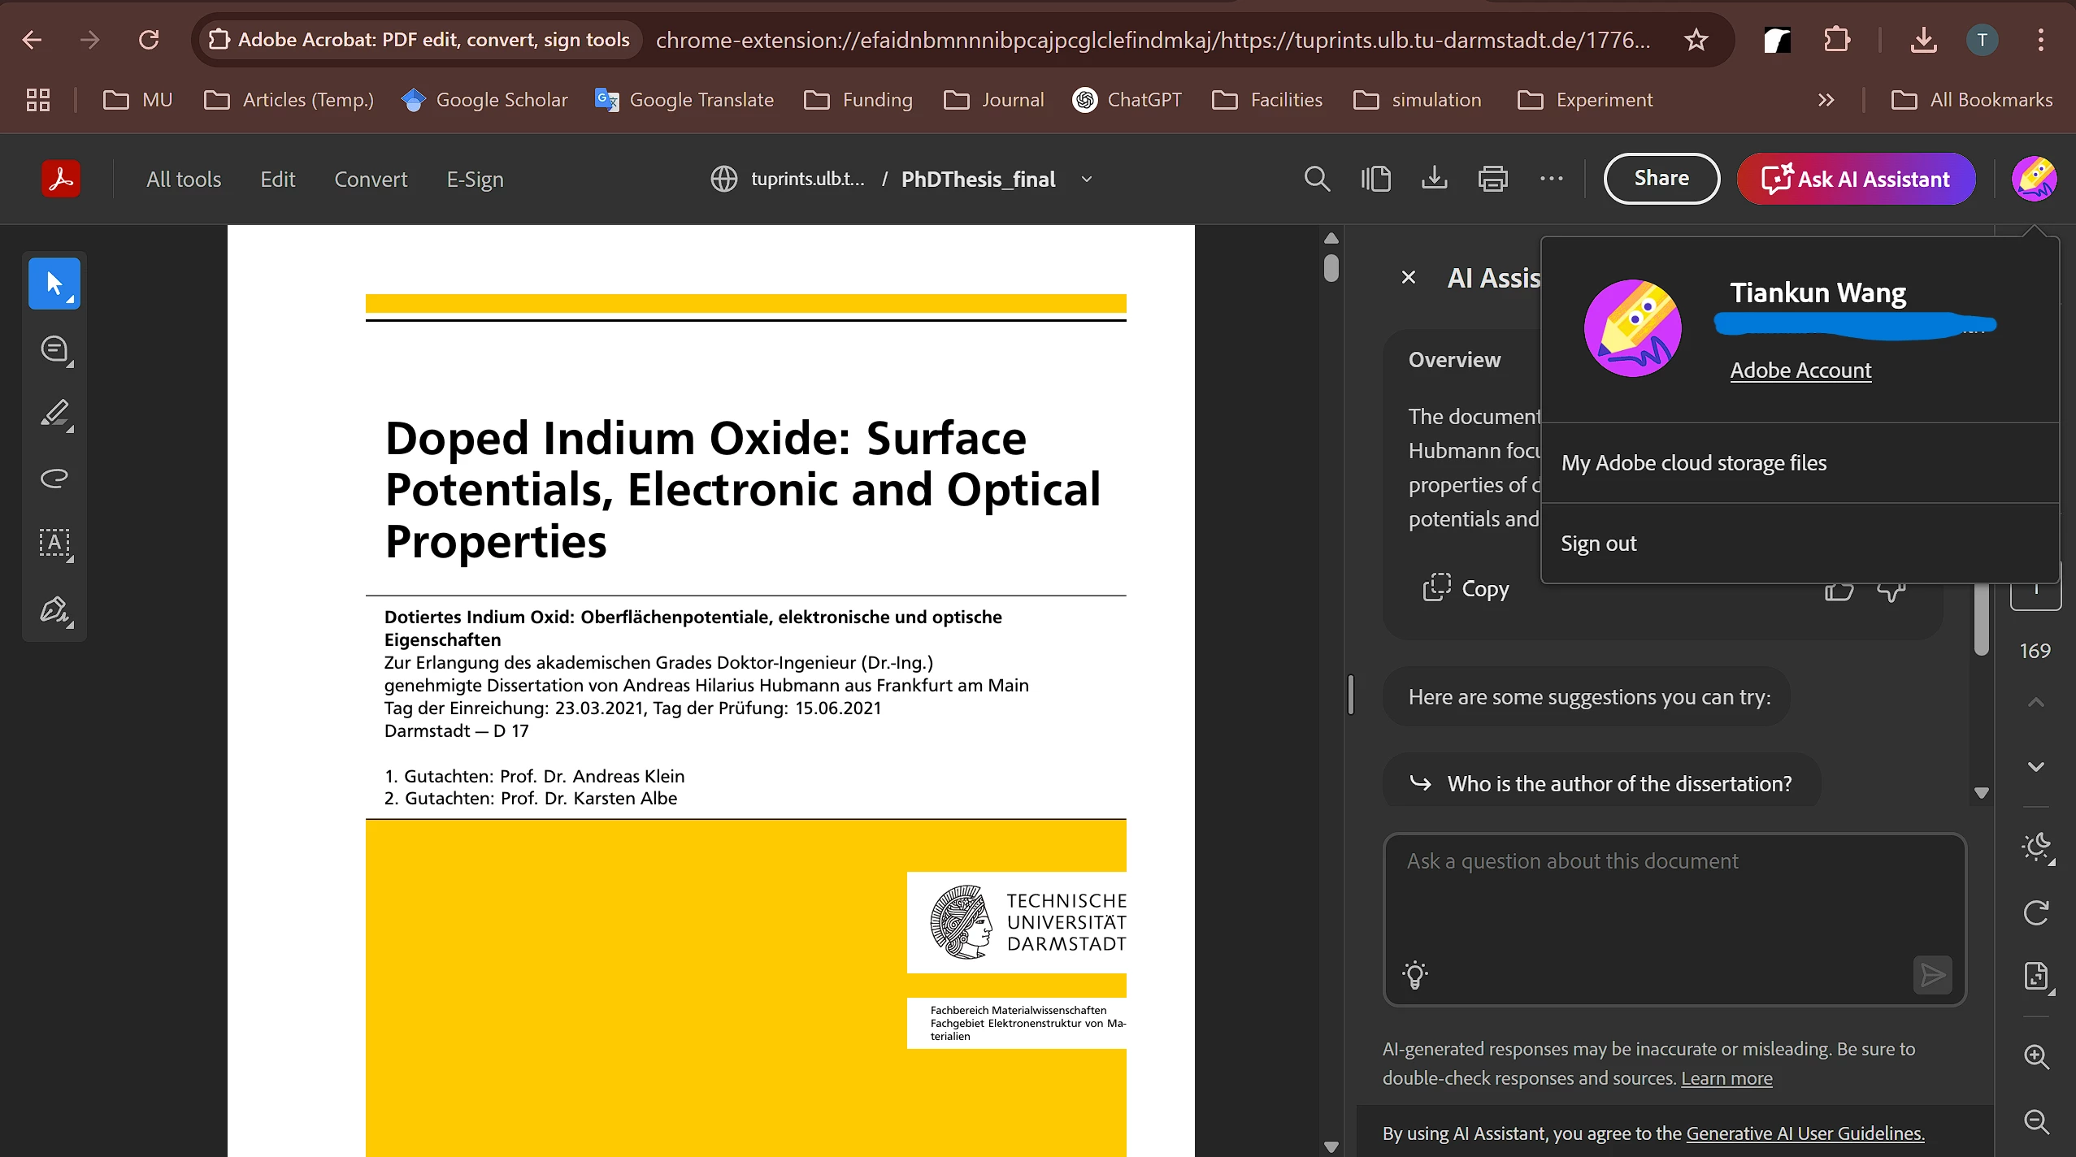Download the PDF from Acrobat toolbar
Screen dimensions: 2076x1157
click(x=1434, y=179)
